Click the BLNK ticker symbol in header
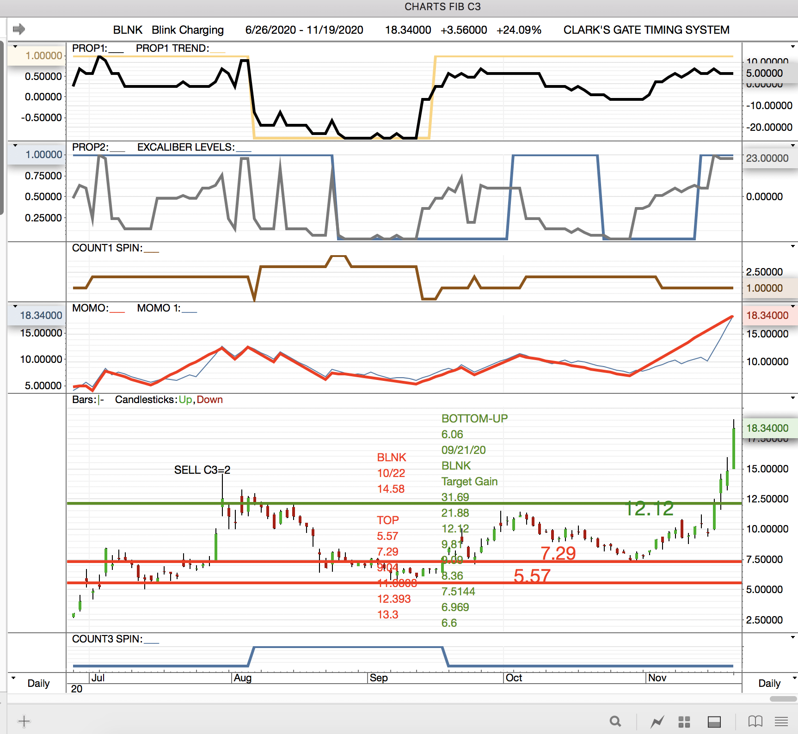 128,30
